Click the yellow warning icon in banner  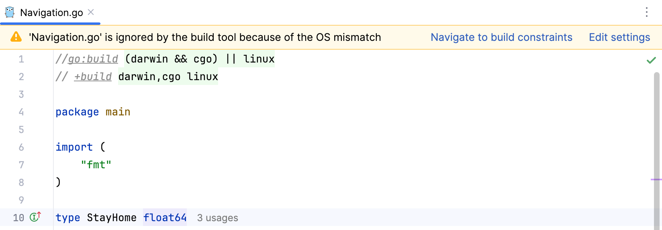(16, 37)
